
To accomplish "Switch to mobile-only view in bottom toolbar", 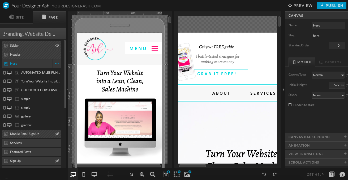I will [84, 174].
